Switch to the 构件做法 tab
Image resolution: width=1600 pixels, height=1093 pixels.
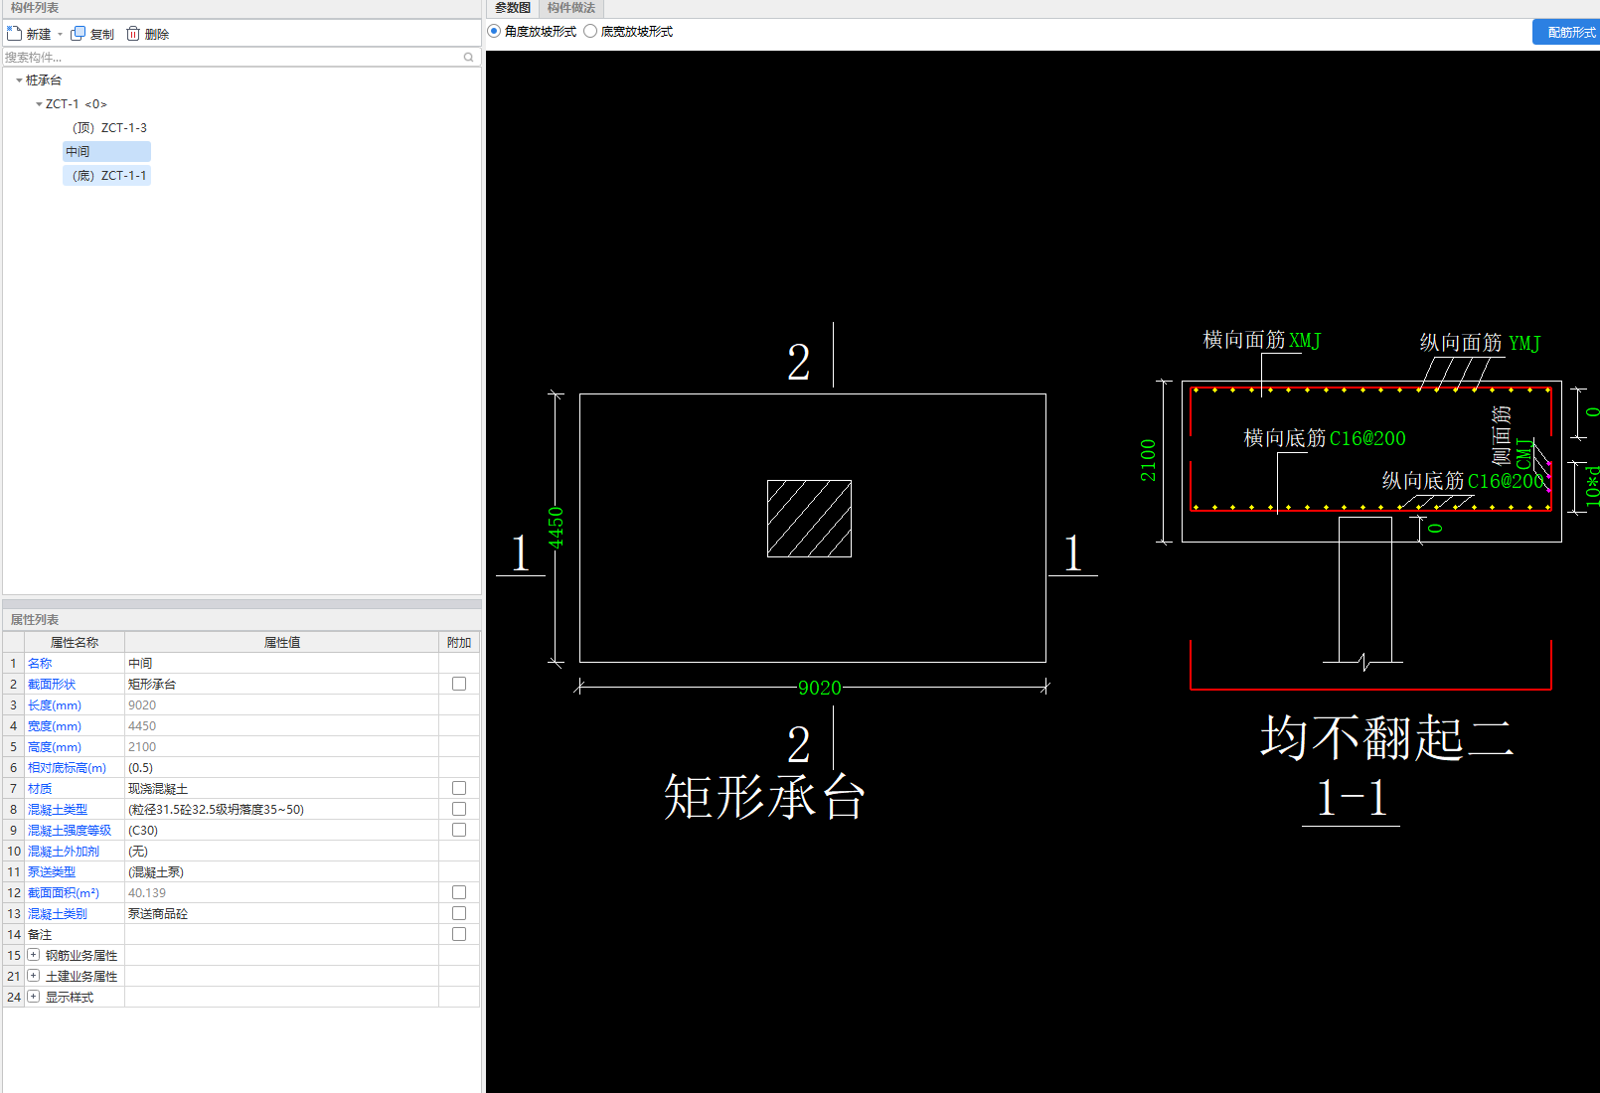point(570,8)
